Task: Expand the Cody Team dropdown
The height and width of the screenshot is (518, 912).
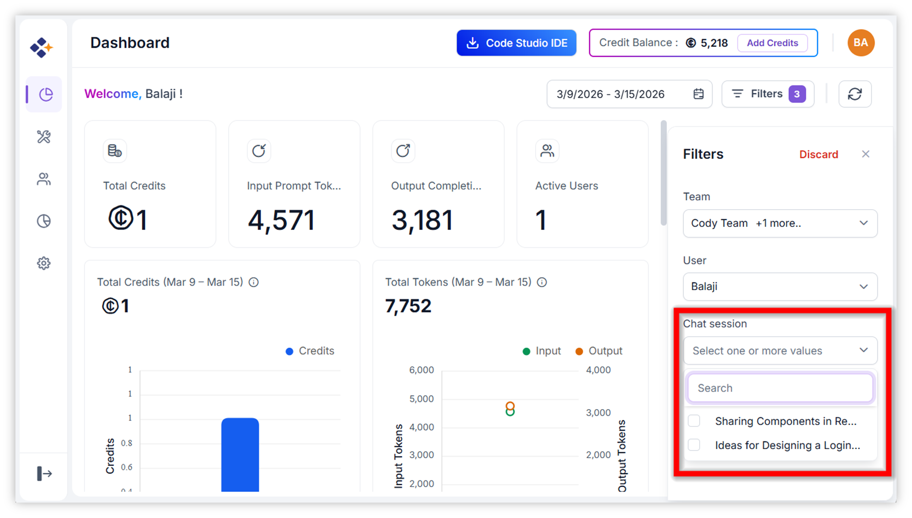Action: 780,223
